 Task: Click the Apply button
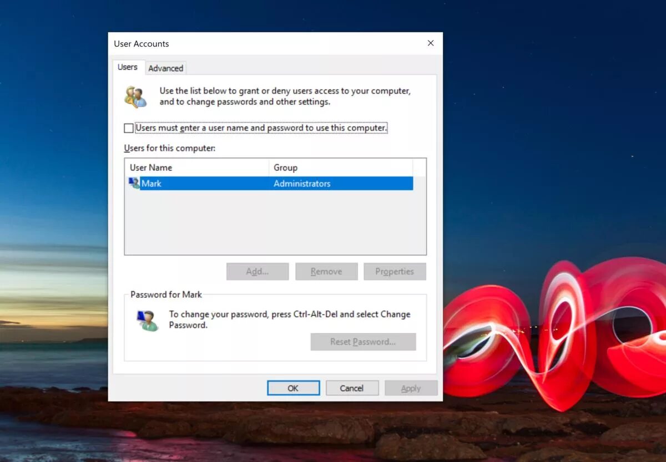click(x=411, y=388)
